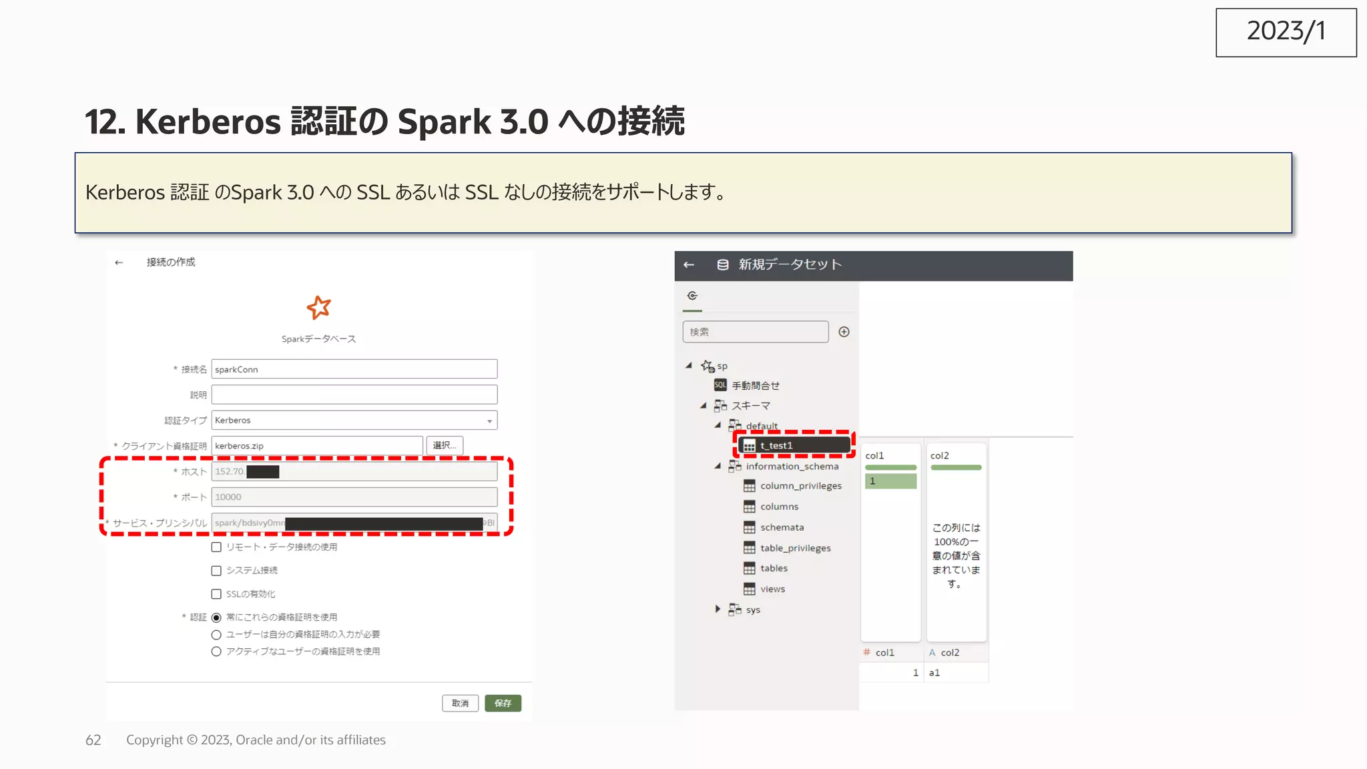
Task: Select ユーザーは自分の資格証明の入力が必要 radio
Action: coord(216,635)
